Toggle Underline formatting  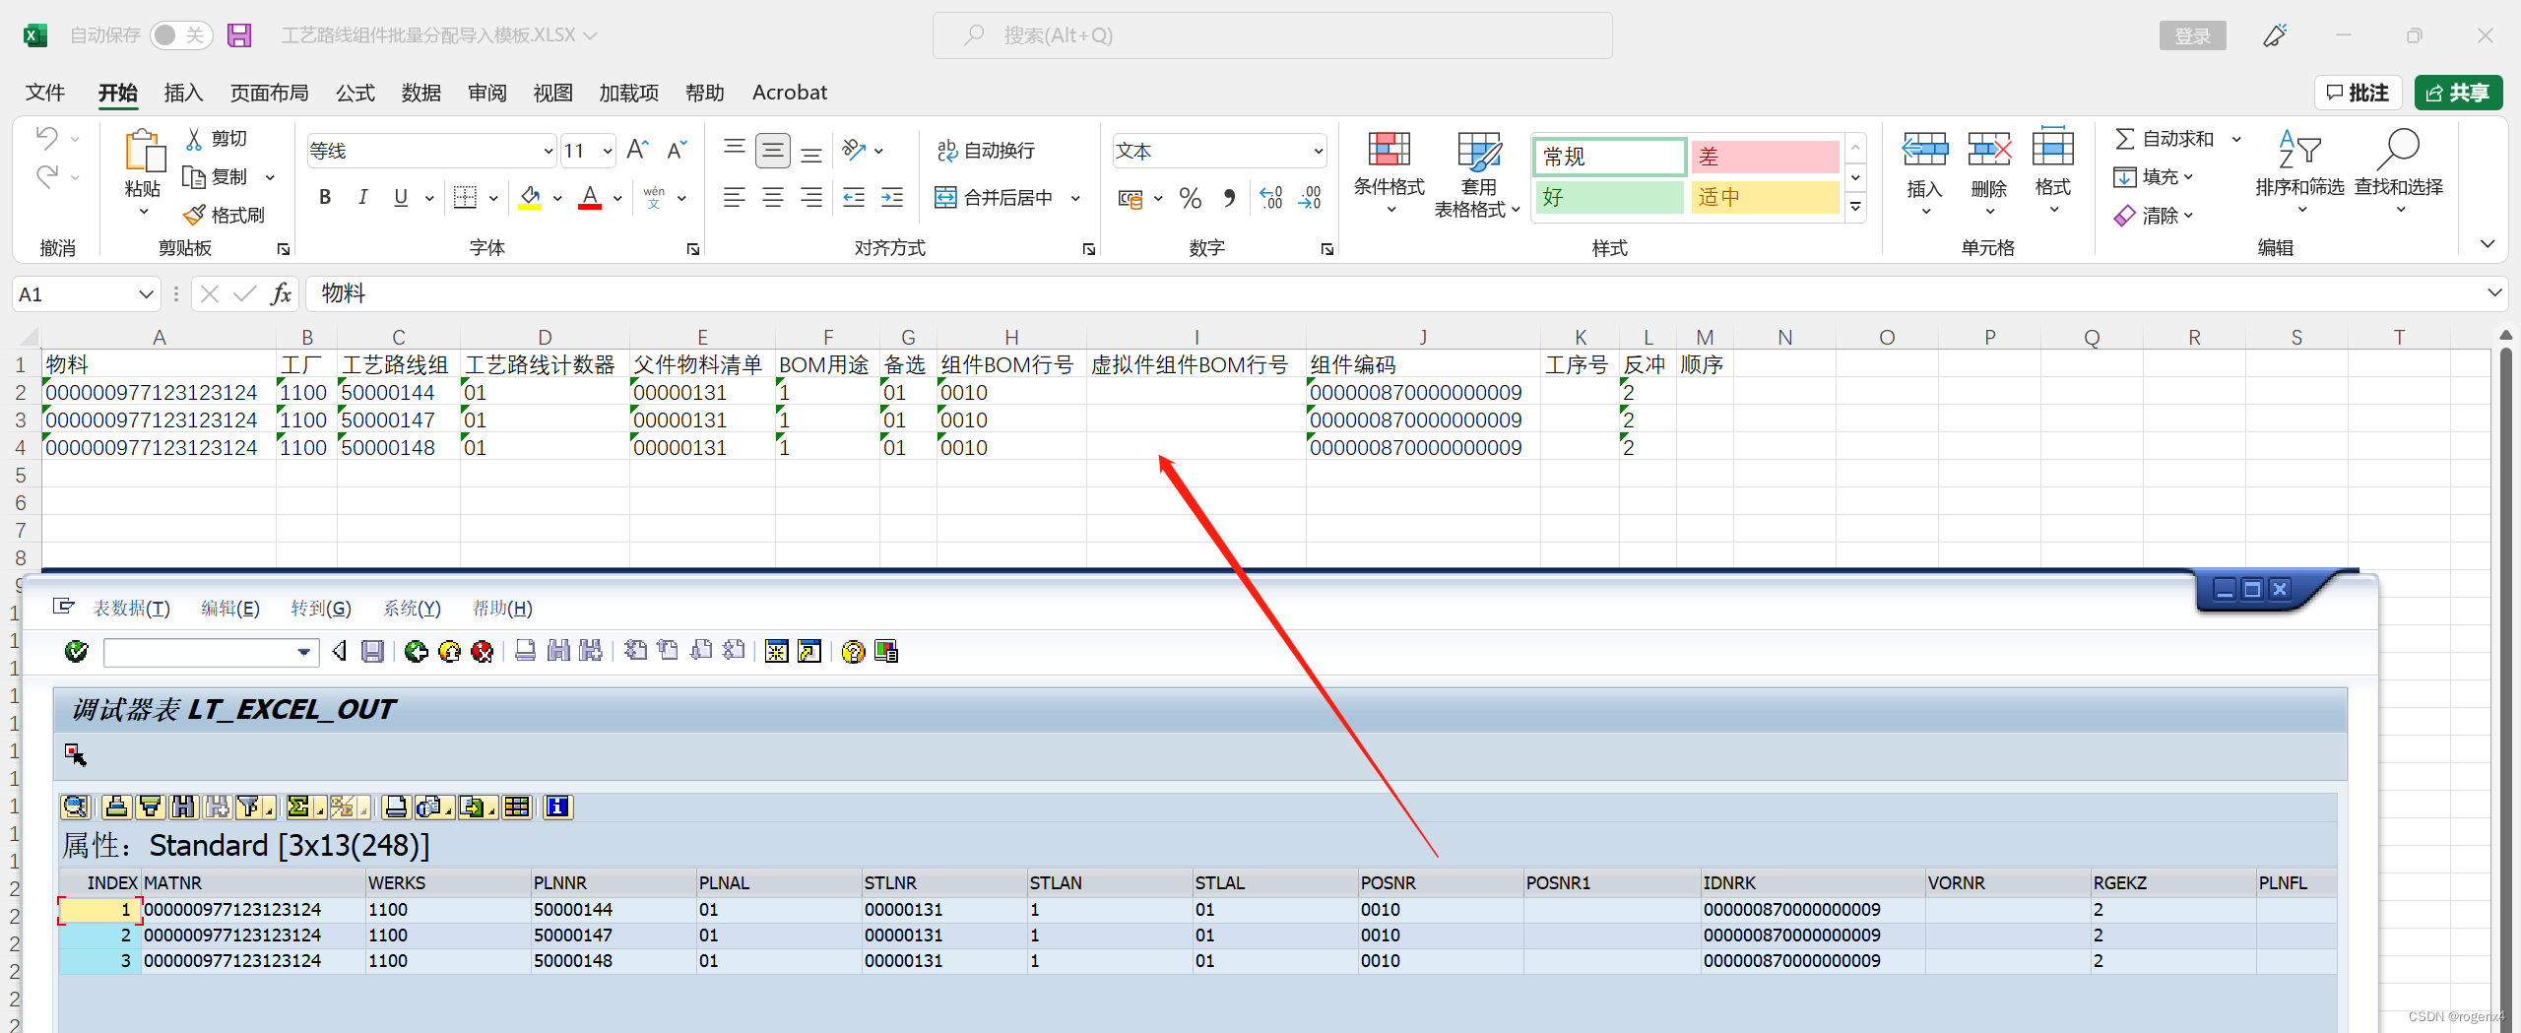pyautogui.click(x=401, y=197)
